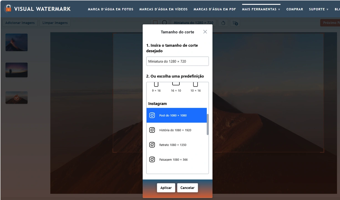340x200 pixels.
Task: Choose the 16 × 10 aspect ratio preset
Action: click(x=176, y=87)
